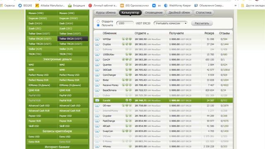Open the Сервисы apps grid icon

[x=1, y=5]
